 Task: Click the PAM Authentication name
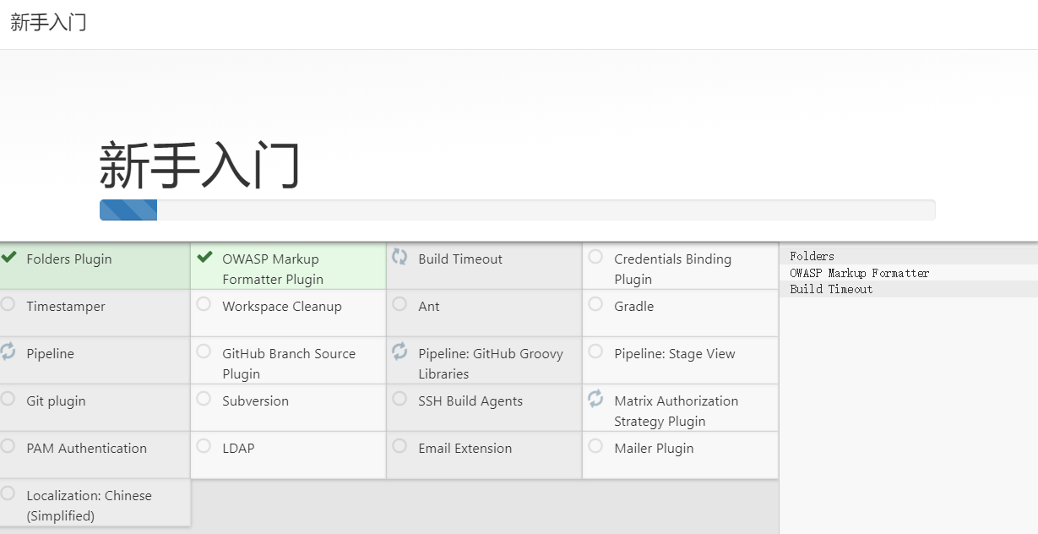86,449
